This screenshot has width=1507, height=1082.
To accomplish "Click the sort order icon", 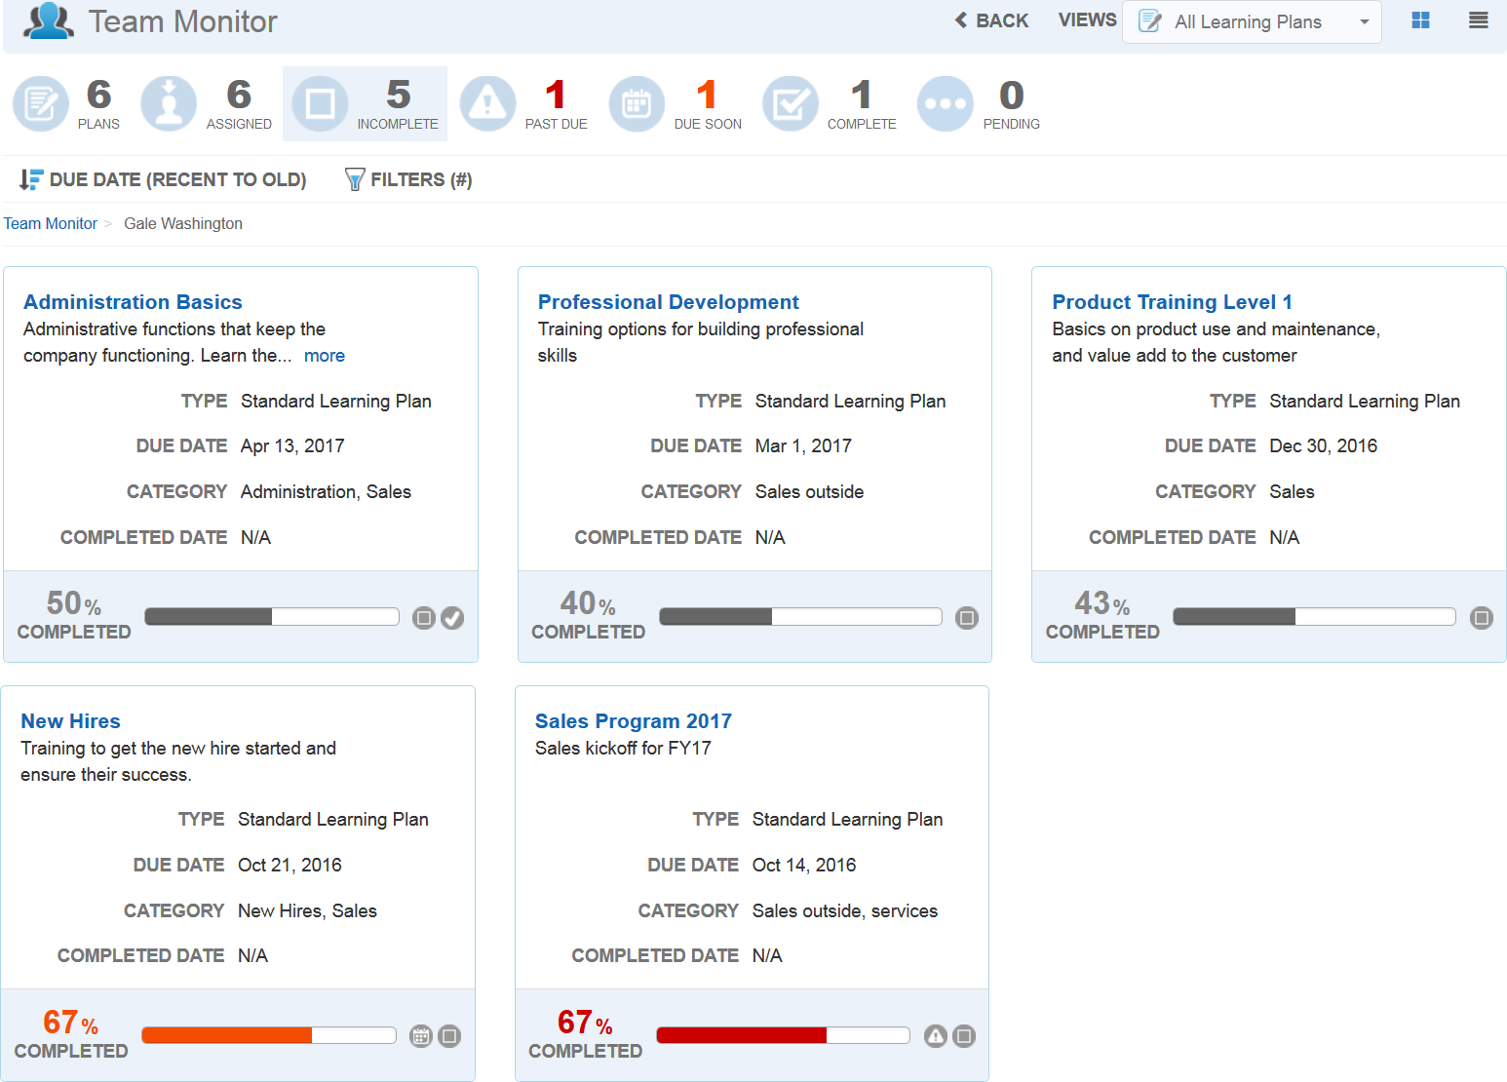I will pyautogui.click(x=31, y=179).
